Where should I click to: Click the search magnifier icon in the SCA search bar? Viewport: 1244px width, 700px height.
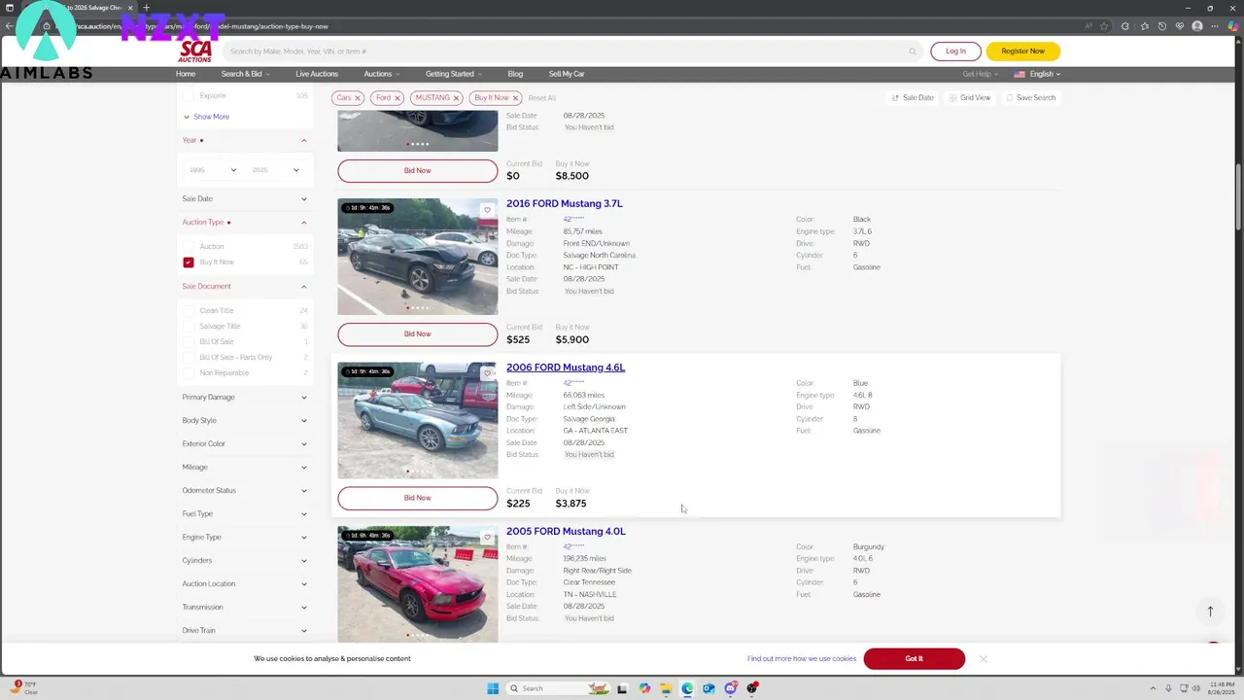(912, 52)
